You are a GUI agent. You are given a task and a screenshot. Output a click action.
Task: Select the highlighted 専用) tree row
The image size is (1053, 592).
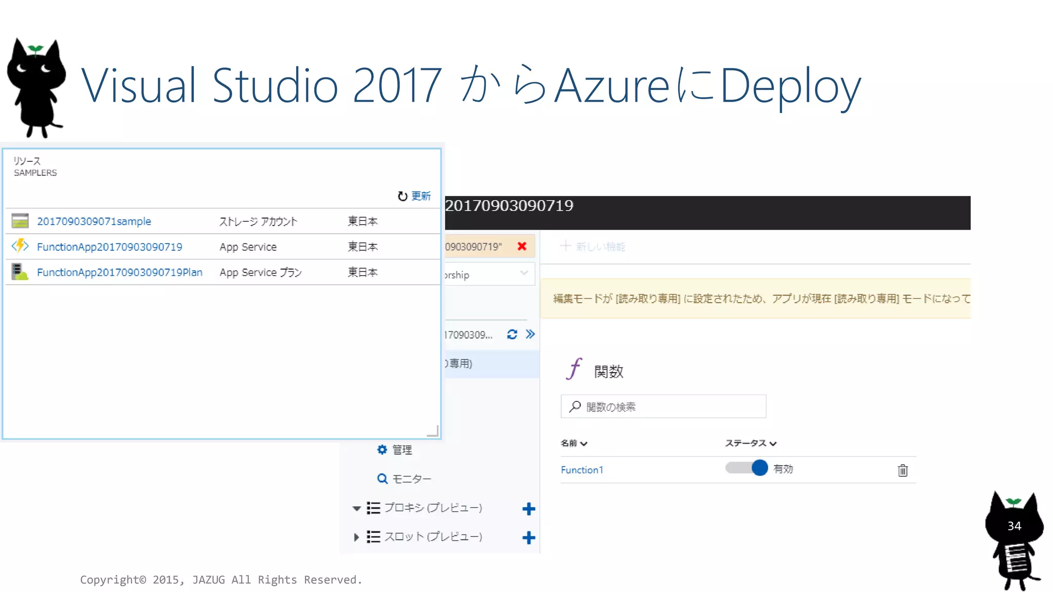click(x=492, y=364)
